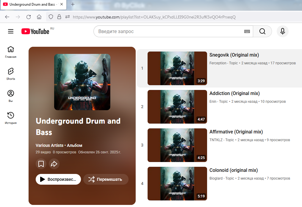Click the YouTube logo
Viewport: 302px width, 207px height.
pyautogui.click(x=35, y=31)
